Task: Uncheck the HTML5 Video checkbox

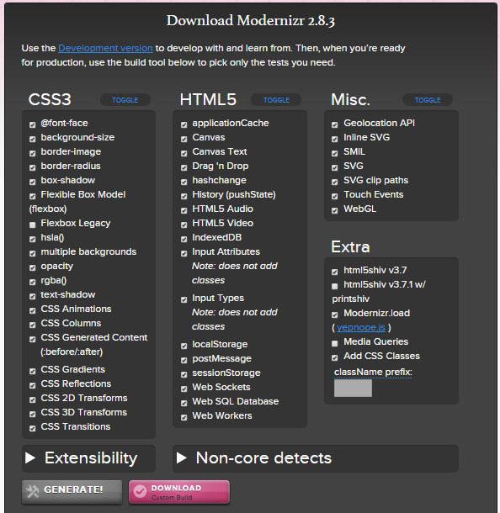Action: click(x=184, y=225)
